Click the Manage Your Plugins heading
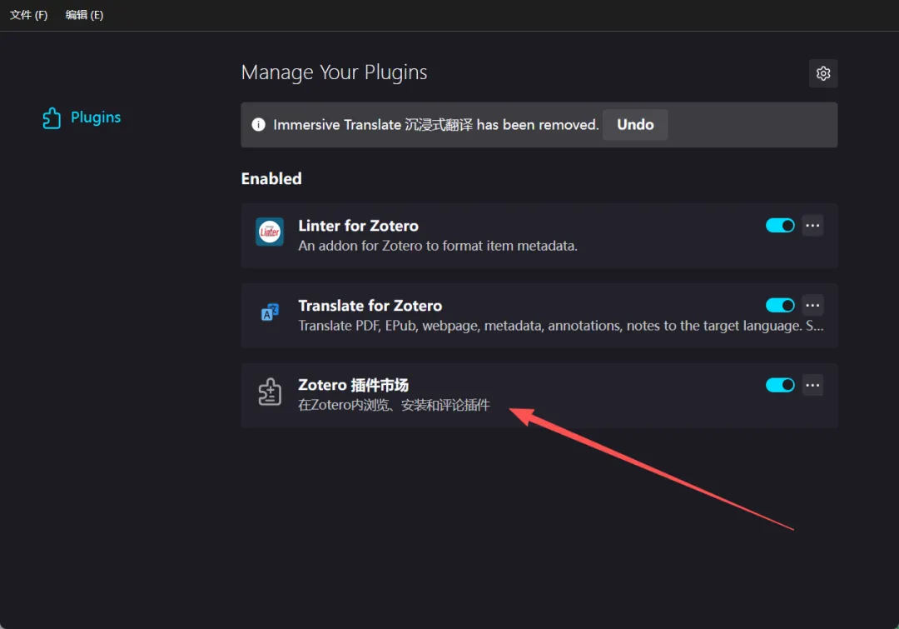 tap(335, 72)
